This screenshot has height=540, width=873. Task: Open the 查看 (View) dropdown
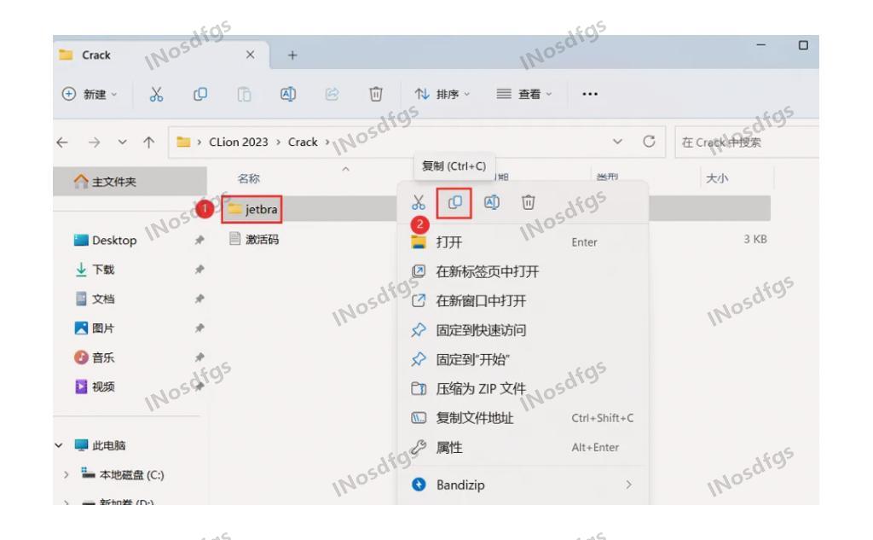click(524, 94)
